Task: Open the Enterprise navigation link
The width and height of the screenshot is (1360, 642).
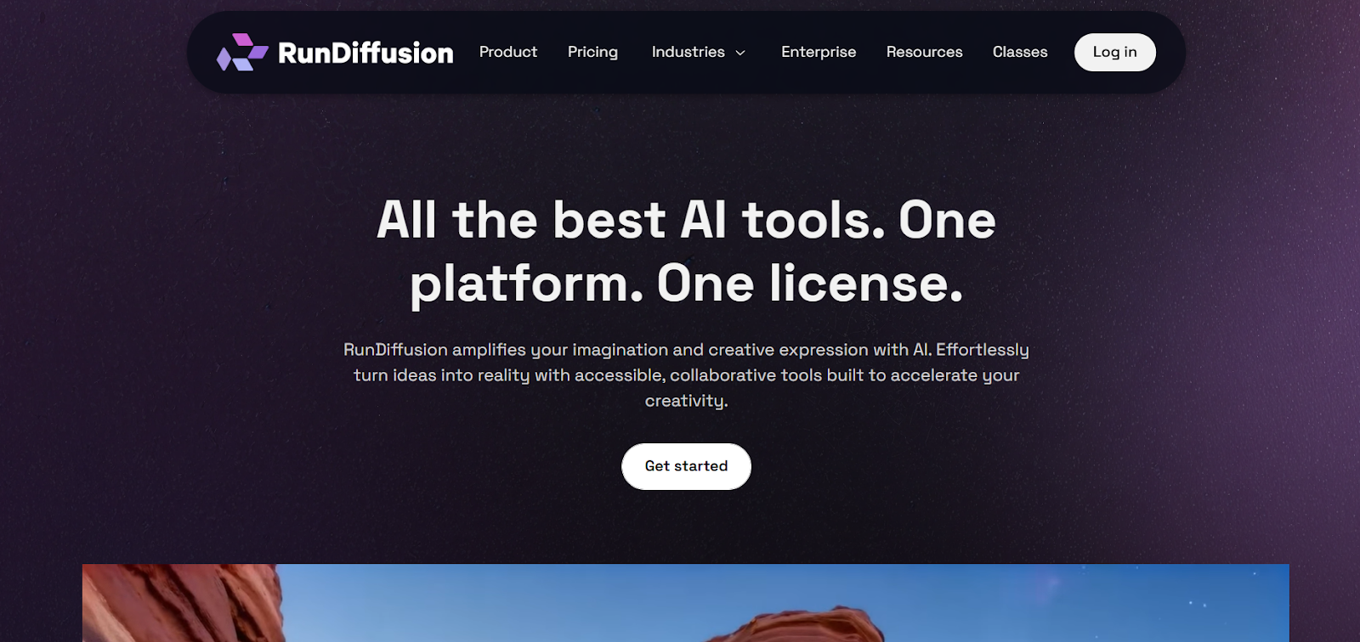Action: 819,52
